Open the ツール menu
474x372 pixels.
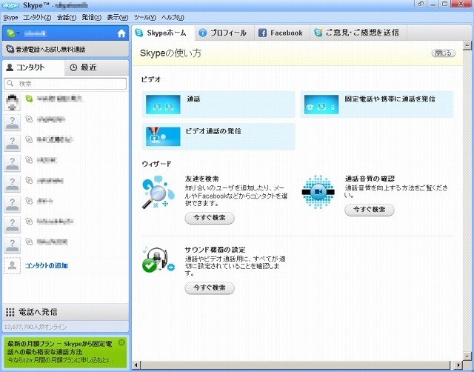[145, 18]
